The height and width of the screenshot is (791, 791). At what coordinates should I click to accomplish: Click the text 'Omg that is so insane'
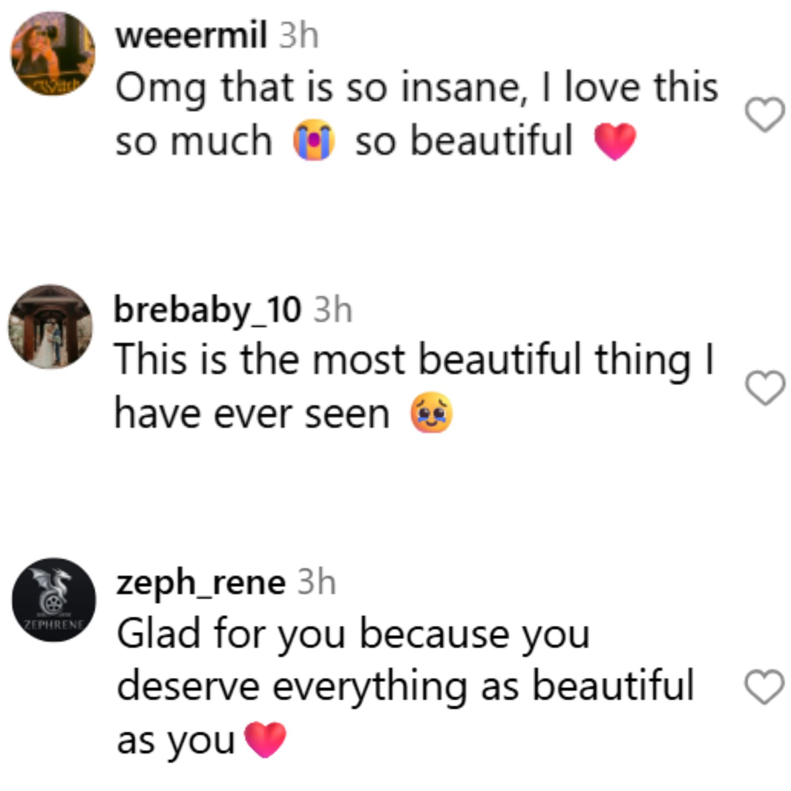(316, 88)
